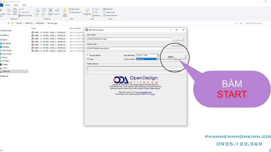This screenshot has height=152, width=271.
Task: Select the file containing FP-902 - LEVEL 2
Action: click(49, 35)
